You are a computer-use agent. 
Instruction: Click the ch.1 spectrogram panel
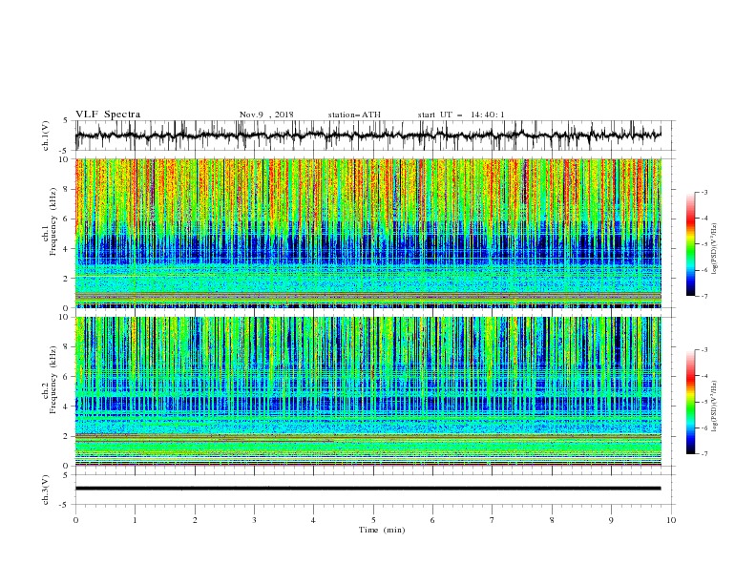pos(367,233)
